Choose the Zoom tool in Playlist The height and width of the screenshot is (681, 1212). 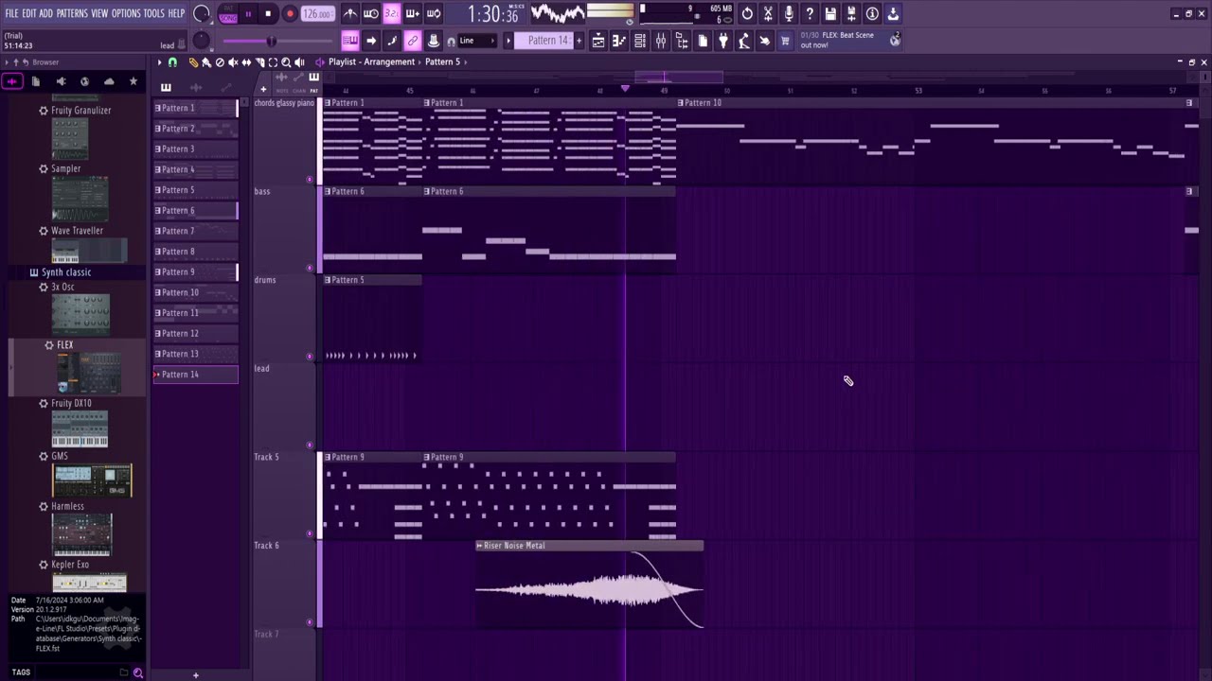(286, 62)
